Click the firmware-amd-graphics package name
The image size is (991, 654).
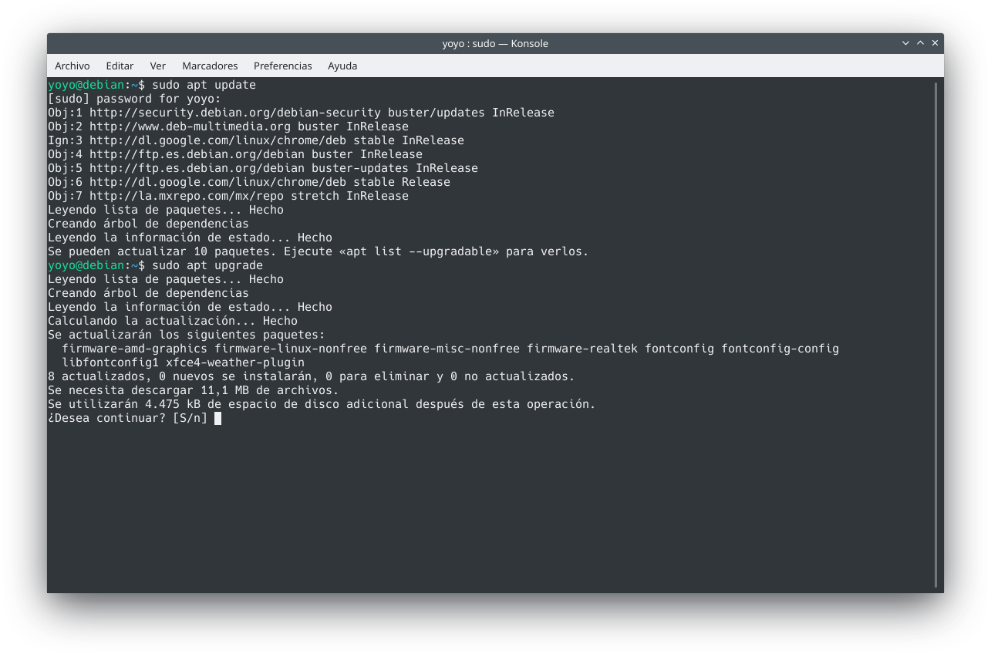(x=134, y=349)
